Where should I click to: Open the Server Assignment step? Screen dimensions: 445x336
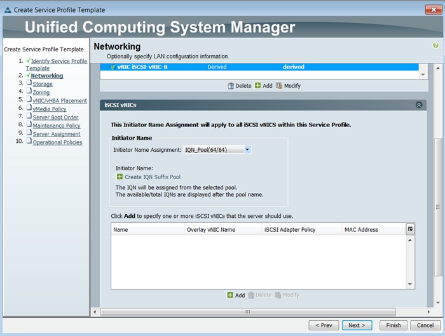57,134
